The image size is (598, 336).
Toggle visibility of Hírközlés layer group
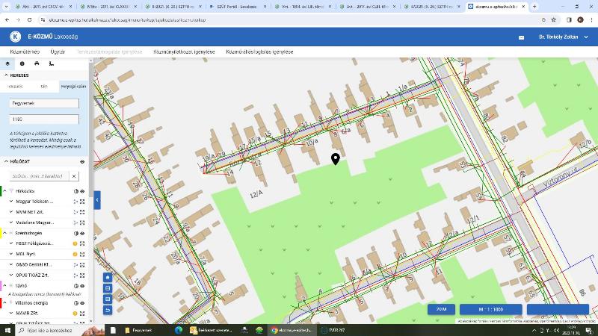pos(82,191)
